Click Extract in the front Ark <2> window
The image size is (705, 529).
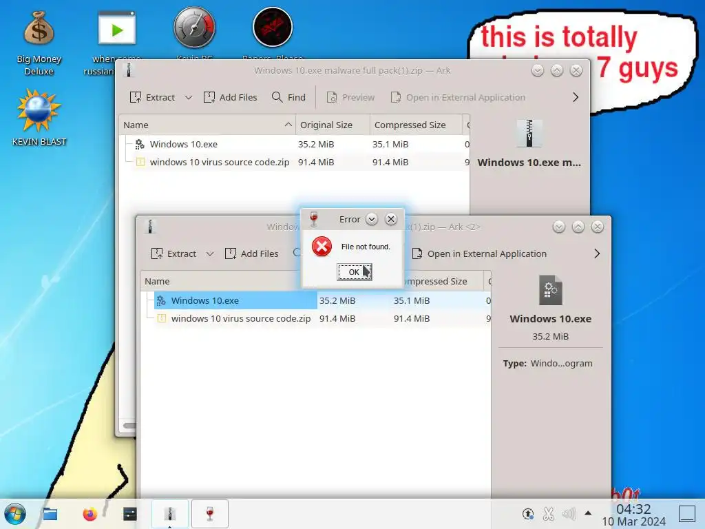174,253
